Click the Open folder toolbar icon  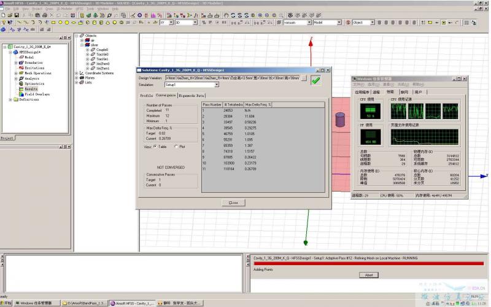coord(10,15)
